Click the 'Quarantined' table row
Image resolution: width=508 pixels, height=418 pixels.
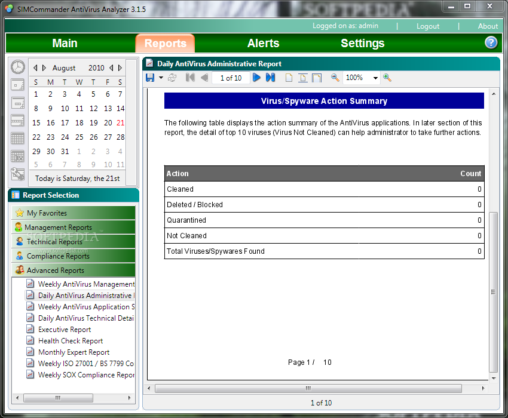point(324,220)
